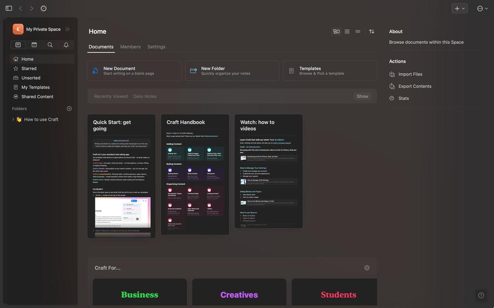Open the Creatives card
This screenshot has width=494, height=308.
coord(239,292)
